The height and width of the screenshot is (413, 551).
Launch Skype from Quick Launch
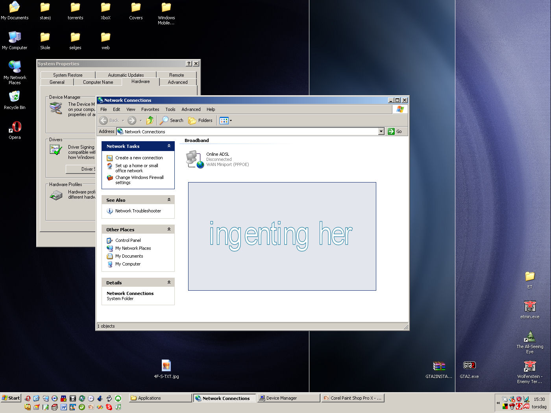tap(109, 407)
